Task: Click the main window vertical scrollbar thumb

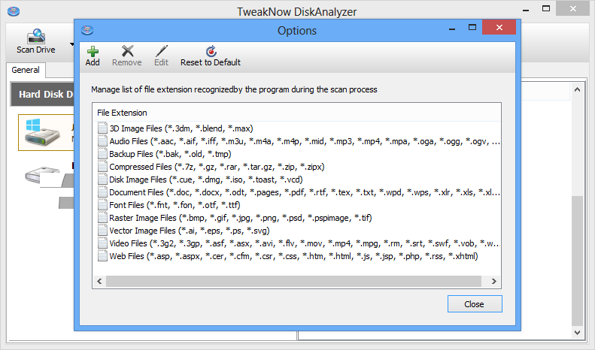Action: click(577, 261)
